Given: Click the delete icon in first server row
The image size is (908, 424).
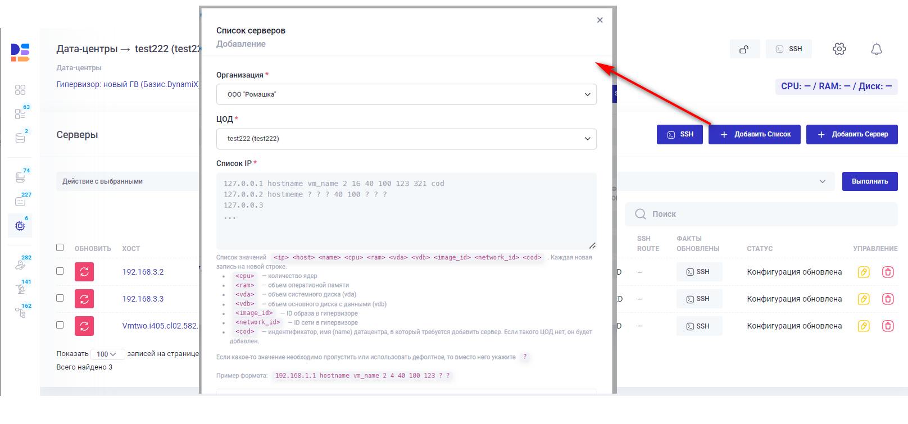Looking at the screenshot, I should click(888, 272).
